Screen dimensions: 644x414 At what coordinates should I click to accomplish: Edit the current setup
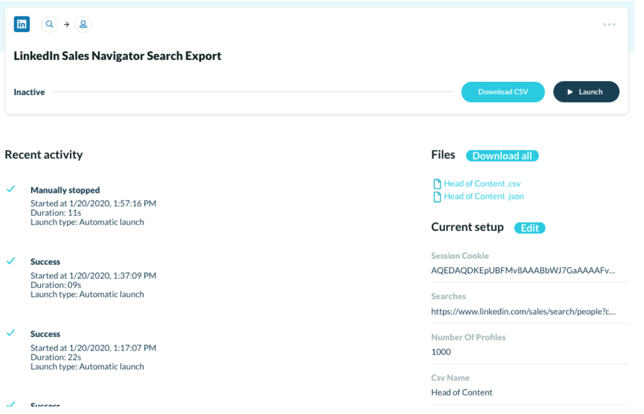click(x=529, y=228)
